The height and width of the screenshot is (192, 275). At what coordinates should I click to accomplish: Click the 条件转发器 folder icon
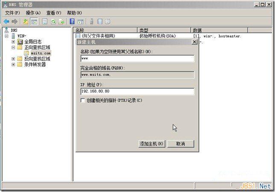[x=20, y=64]
